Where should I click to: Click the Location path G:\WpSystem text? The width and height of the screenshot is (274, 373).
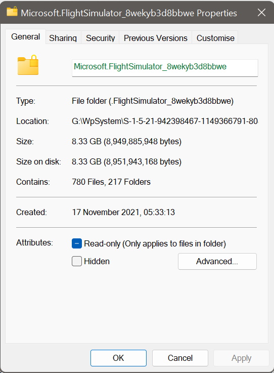point(165,121)
